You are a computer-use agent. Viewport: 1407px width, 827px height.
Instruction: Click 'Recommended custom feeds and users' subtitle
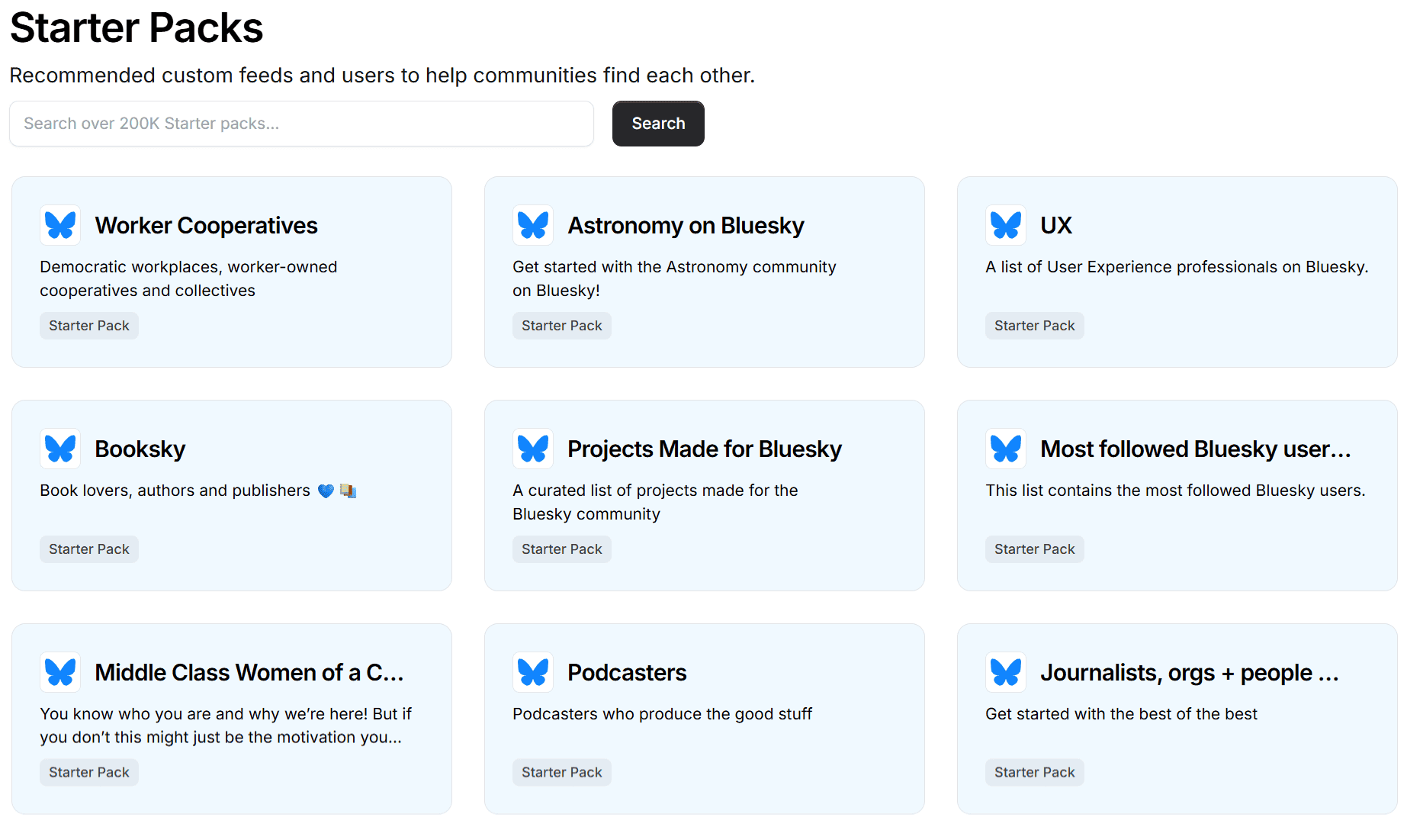(382, 76)
